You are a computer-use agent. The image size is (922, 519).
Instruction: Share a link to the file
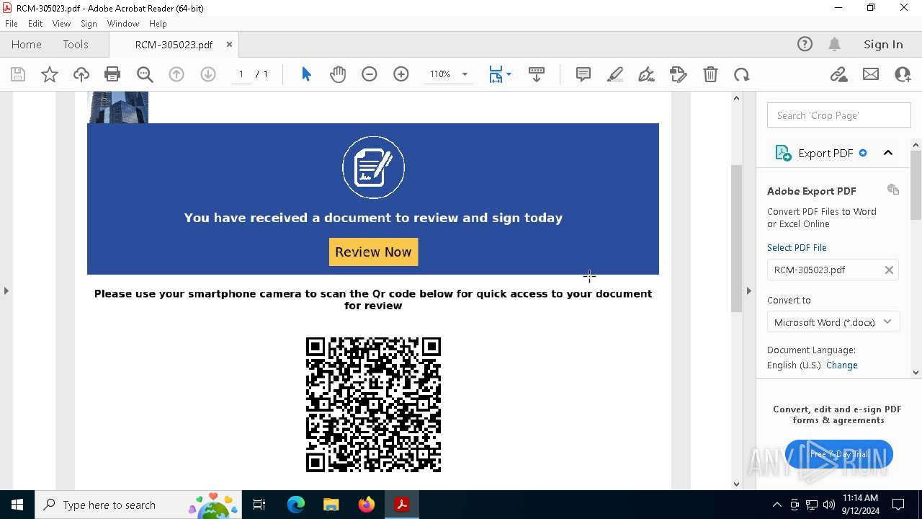838,74
